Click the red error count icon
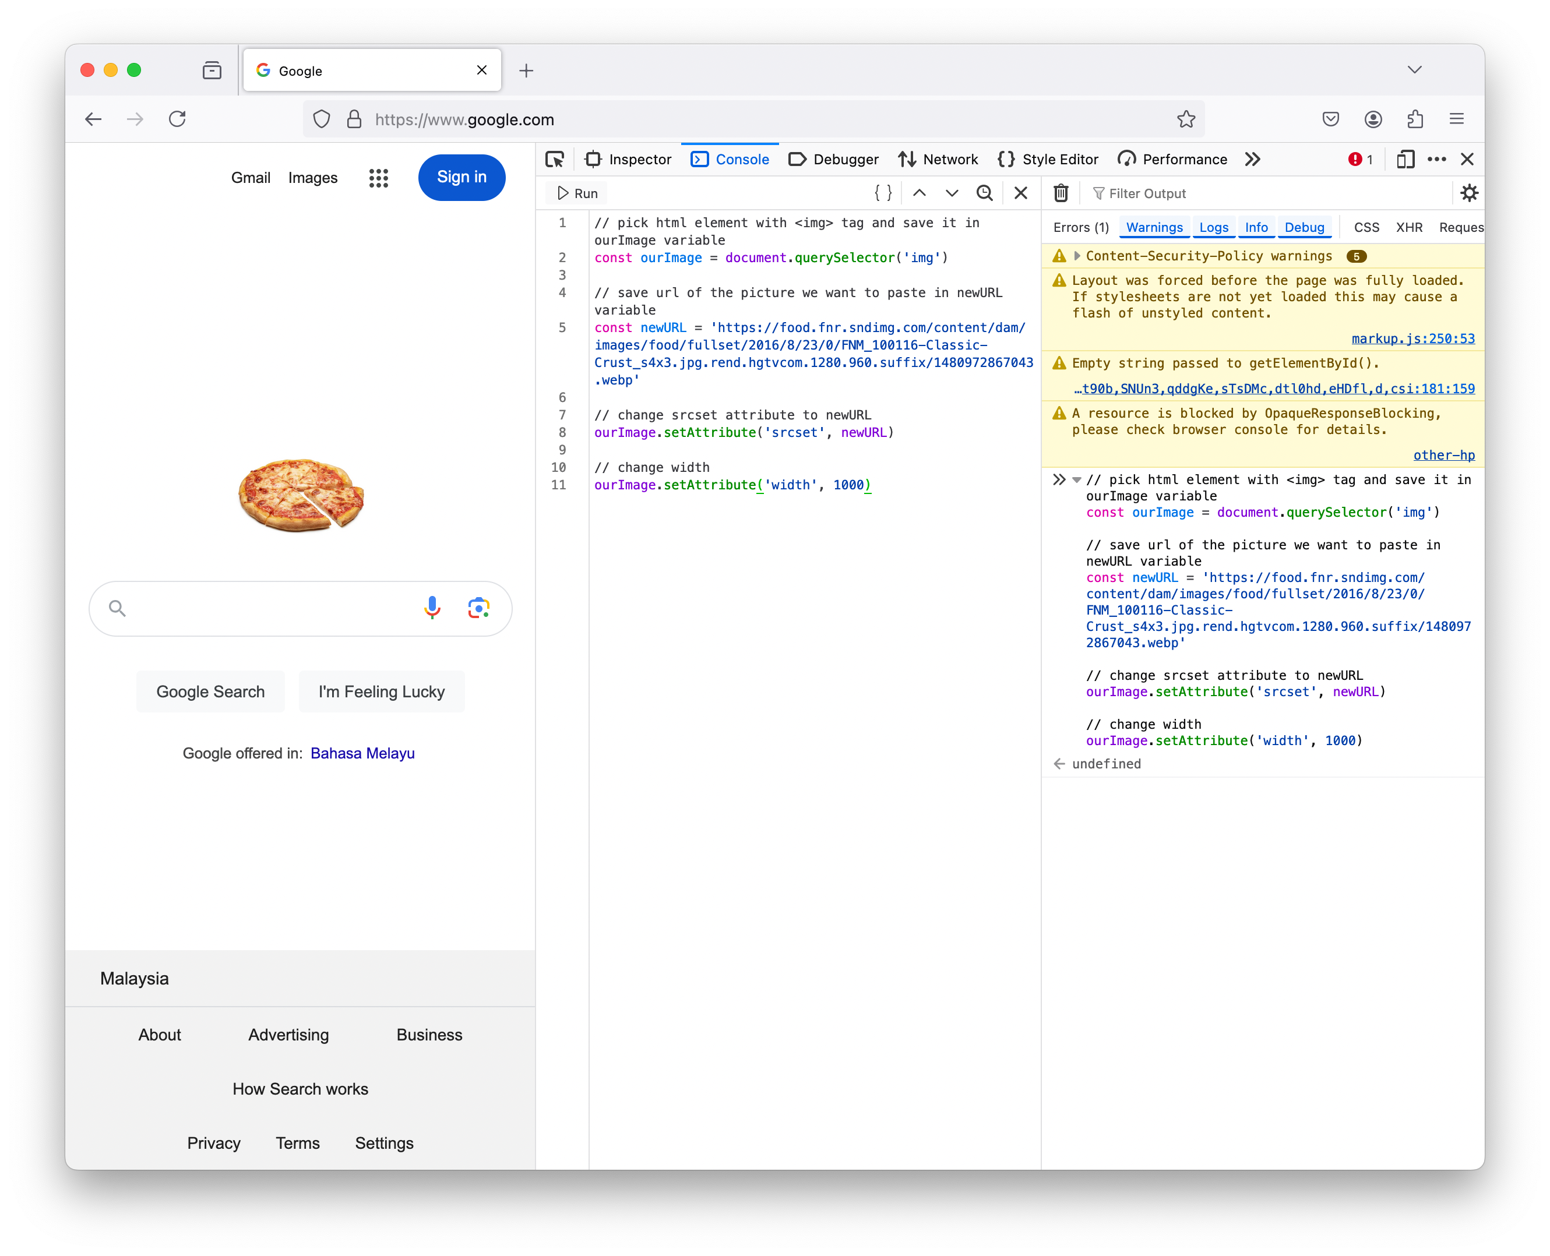This screenshot has width=1550, height=1256. (1361, 159)
